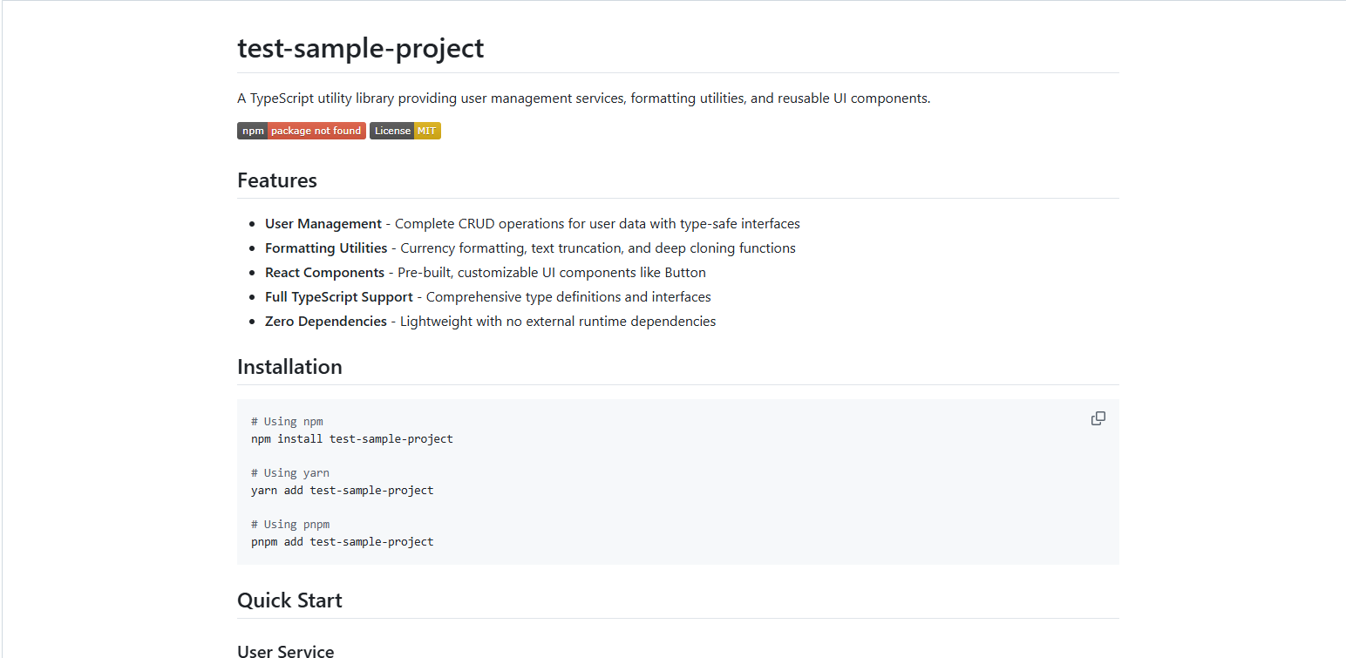Open the npm package page via its badge

pos(301,131)
